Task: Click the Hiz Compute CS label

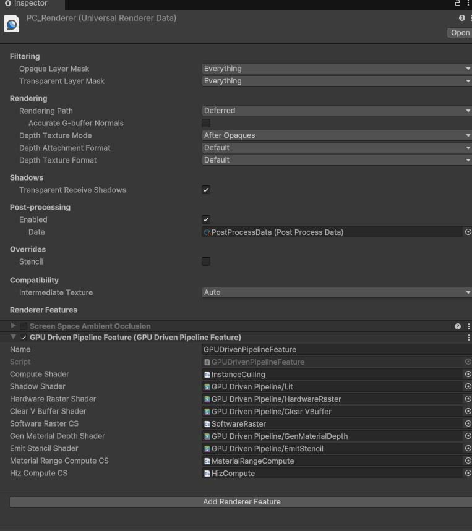Action: (x=38, y=473)
